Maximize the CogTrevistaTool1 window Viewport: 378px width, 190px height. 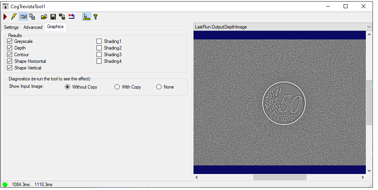tap(346, 6)
